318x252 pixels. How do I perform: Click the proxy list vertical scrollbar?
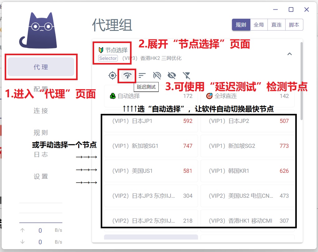(x=301, y=81)
